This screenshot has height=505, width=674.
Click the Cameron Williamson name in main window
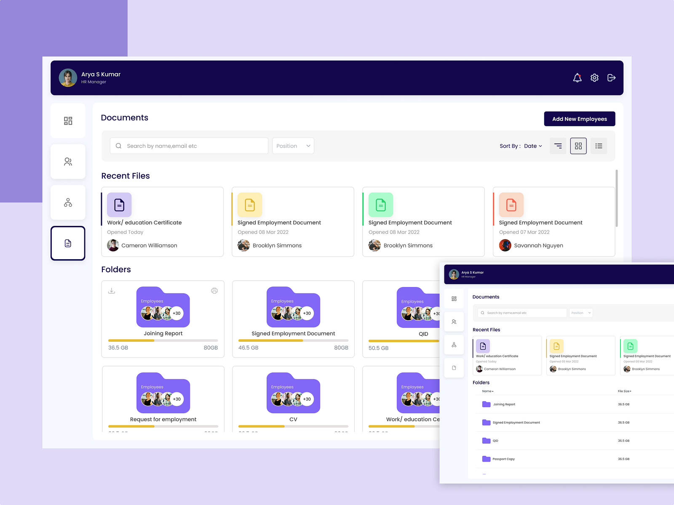(149, 245)
